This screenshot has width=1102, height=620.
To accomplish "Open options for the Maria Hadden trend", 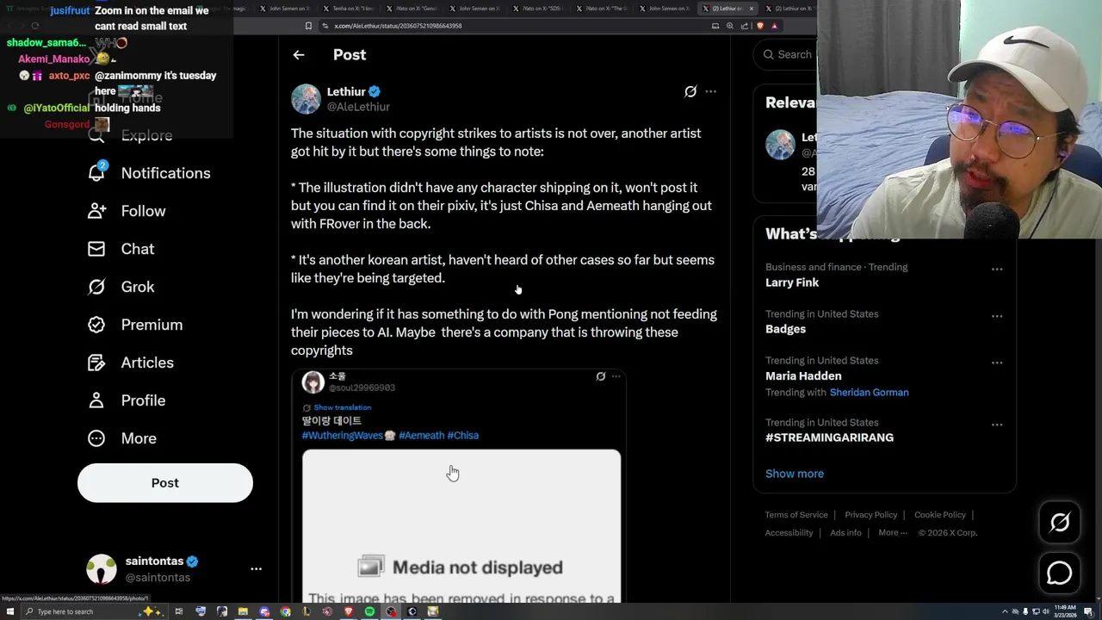I will point(997,363).
